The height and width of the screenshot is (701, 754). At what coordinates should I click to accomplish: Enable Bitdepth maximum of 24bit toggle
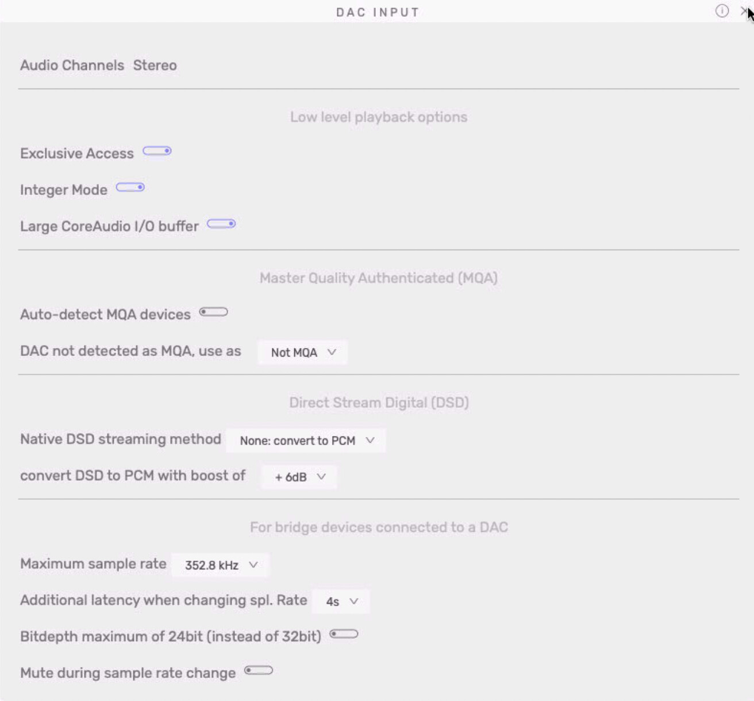coord(344,634)
